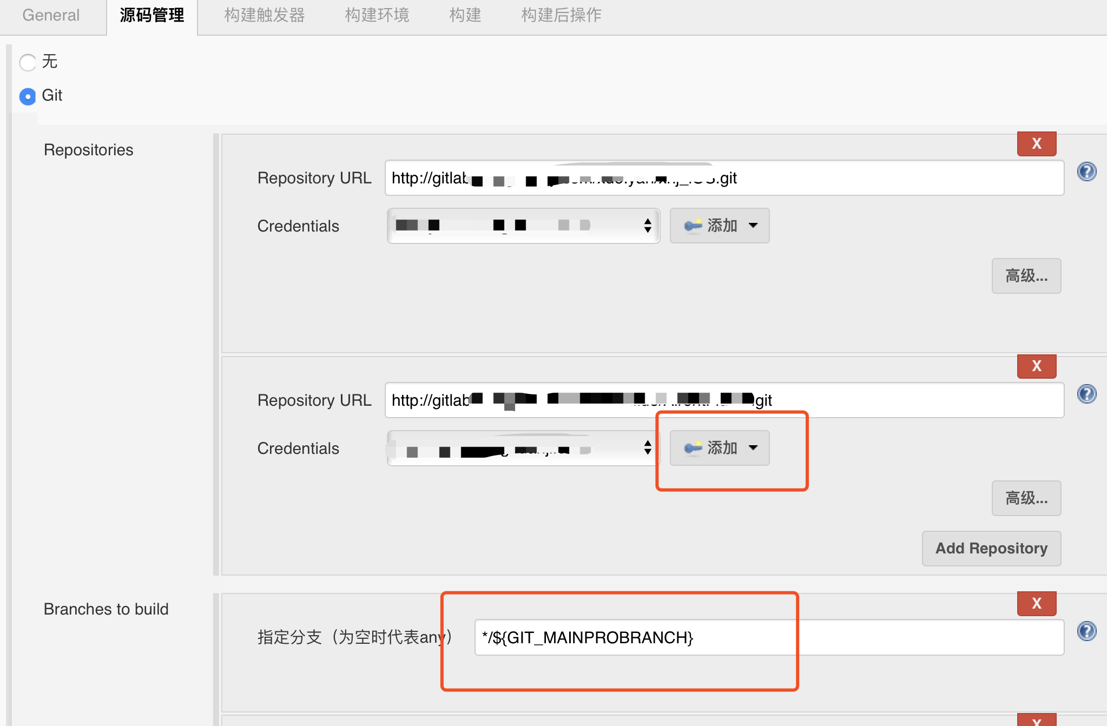Switch to the General tab

point(51,15)
